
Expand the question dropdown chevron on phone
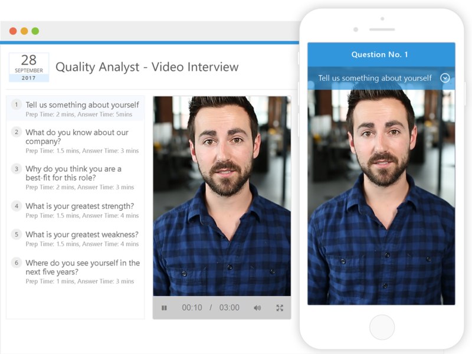tap(445, 78)
